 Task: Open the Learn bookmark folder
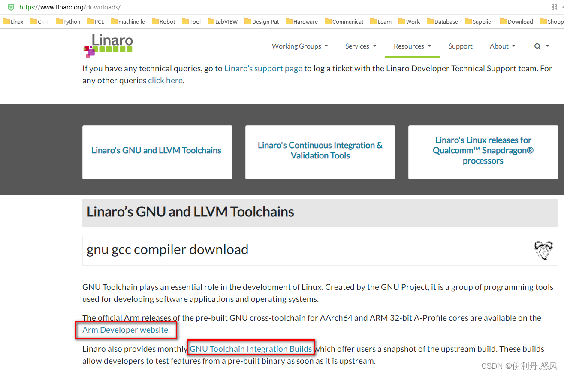381,21
